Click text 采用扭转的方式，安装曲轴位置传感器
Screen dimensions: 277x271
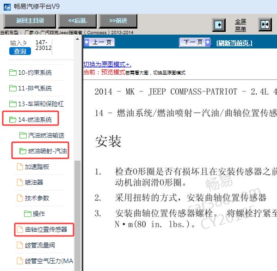click(x=191, y=198)
